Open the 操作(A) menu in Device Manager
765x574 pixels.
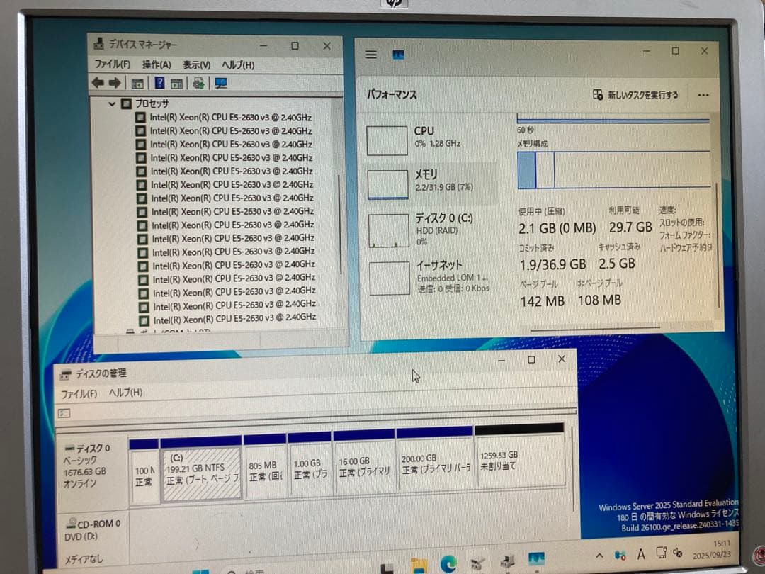pyautogui.click(x=157, y=64)
